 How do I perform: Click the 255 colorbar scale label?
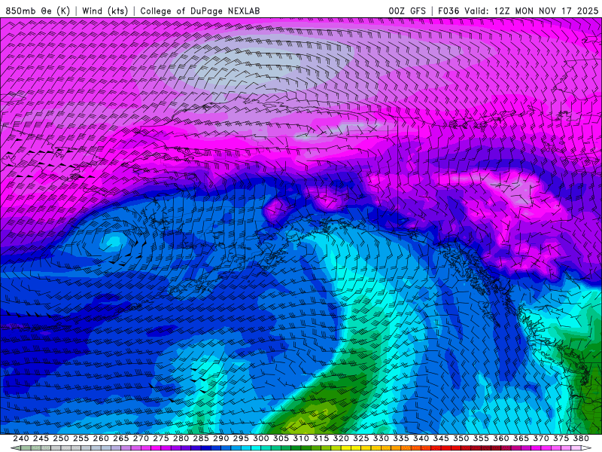click(81, 438)
